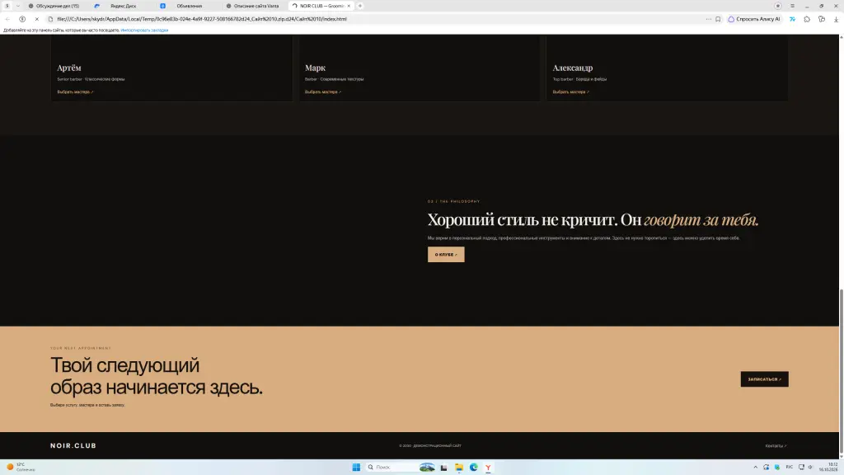
Task: Open the translator icon in the toolbar
Action: 792,19
